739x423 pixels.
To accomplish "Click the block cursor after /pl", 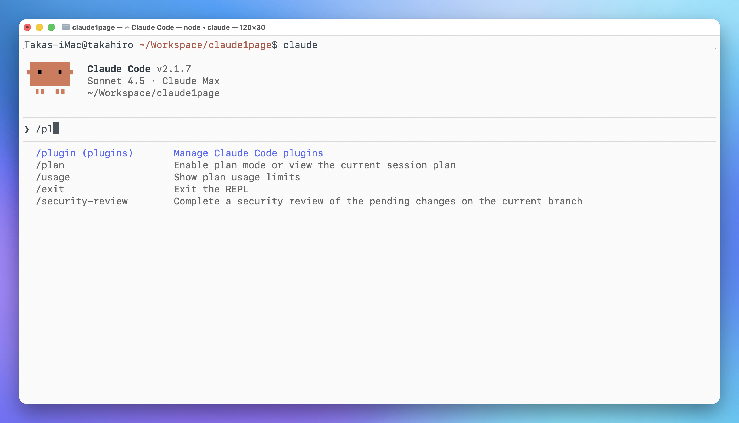I will point(56,129).
